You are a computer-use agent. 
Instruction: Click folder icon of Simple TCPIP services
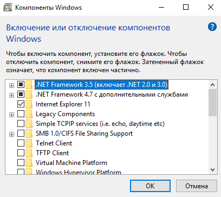(x=29, y=124)
